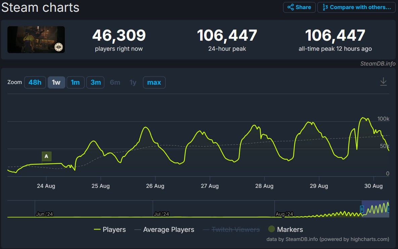Click the Jul '24 area in navigator
Viewport: 398px width, 249px height.
click(x=161, y=214)
